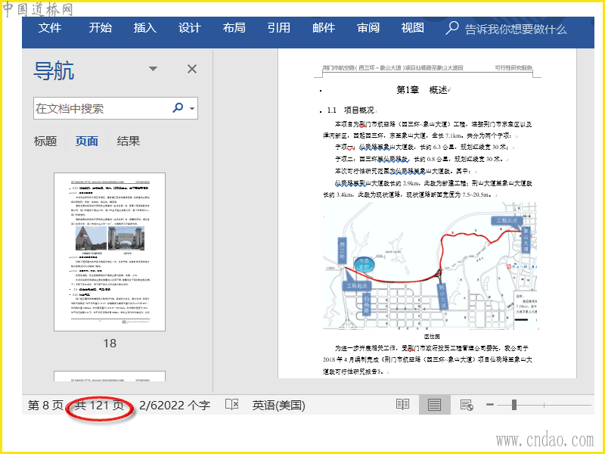Screen dimensions: 605x454
Task: Click the route map image in document
Action: 430,266
